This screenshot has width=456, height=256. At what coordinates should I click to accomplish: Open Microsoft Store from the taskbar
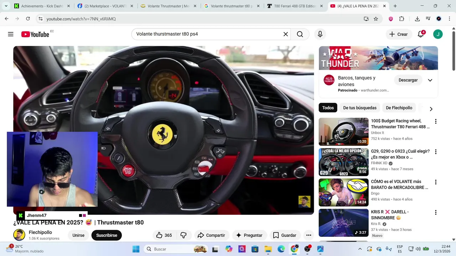(x=255, y=249)
